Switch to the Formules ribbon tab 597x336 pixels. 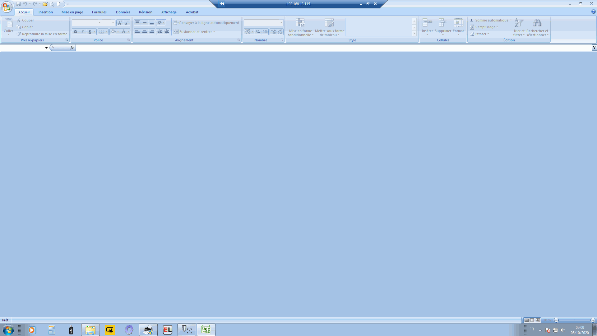(99, 12)
